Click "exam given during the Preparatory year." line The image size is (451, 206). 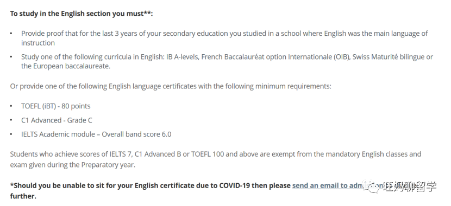tap(72, 165)
